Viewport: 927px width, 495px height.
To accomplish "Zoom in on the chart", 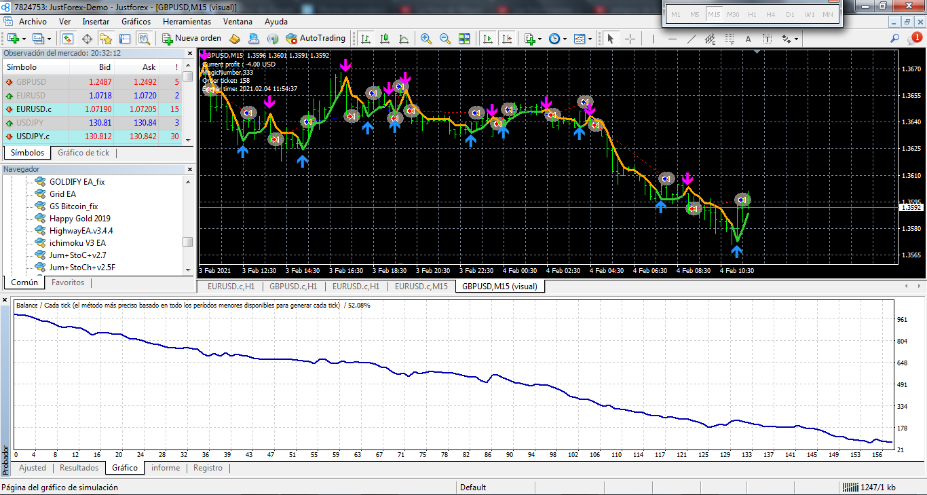I will pos(426,39).
